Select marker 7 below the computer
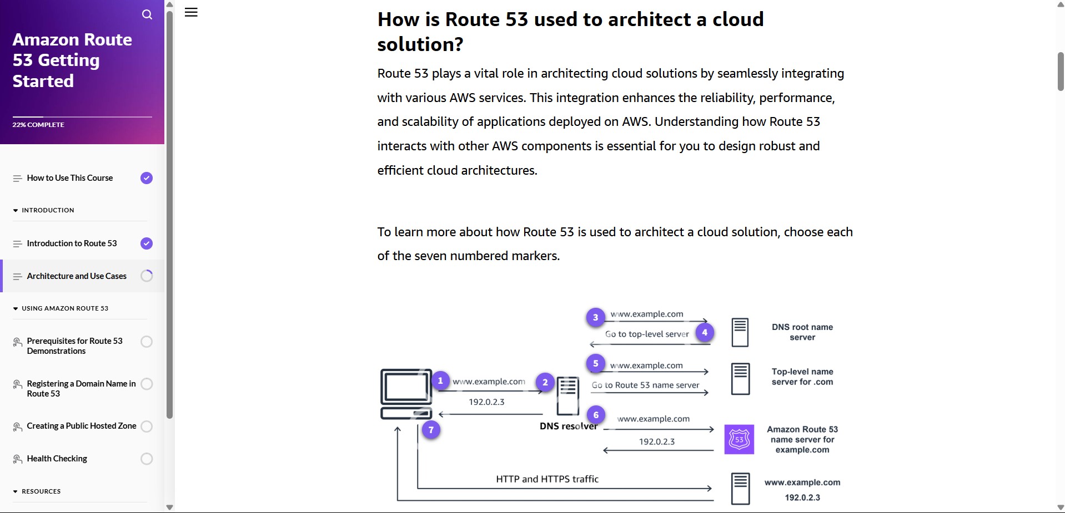This screenshot has height=513, width=1065. tap(431, 430)
